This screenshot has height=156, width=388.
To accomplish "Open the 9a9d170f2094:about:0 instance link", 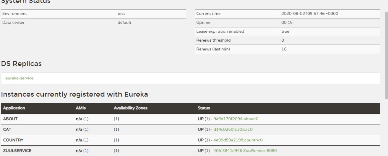I will click(x=236, y=119).
